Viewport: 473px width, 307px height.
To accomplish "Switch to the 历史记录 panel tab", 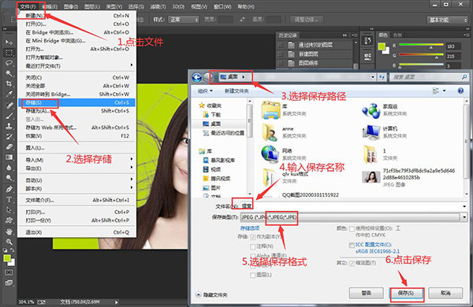I will pos(288,35).
